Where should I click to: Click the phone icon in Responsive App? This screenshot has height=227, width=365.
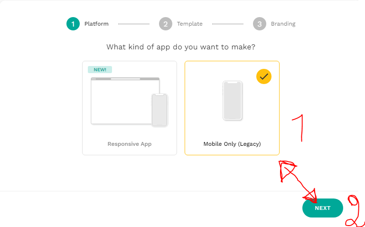pos(159,110)
